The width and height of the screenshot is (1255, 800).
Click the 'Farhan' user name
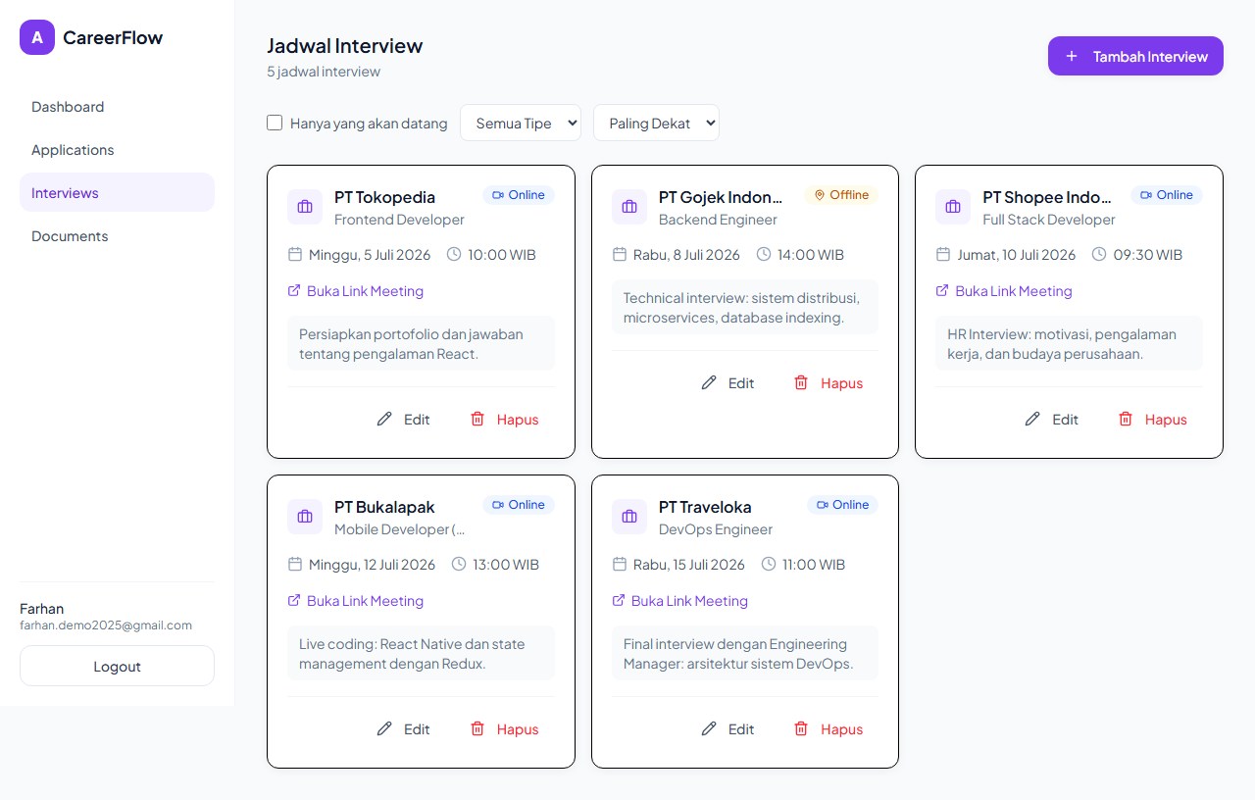tap(41, 609)
